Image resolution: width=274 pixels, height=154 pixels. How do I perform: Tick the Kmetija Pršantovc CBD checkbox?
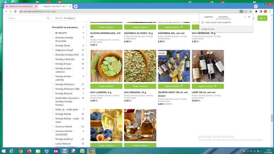pos(53,88)
